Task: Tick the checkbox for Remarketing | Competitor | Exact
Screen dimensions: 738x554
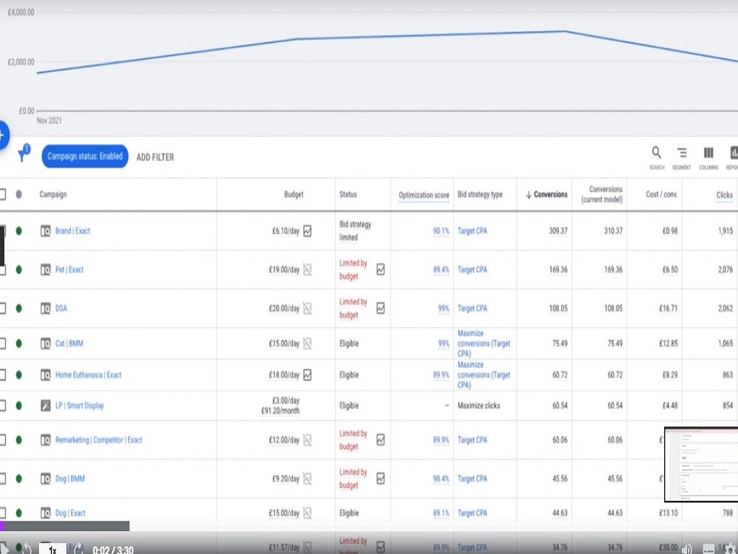Action: 2,440
